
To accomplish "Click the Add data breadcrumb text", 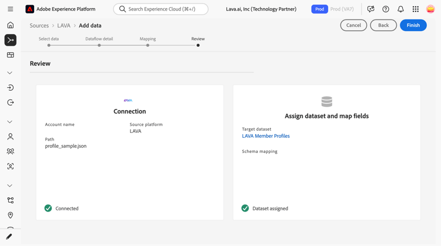I will pyautogui.click(x=90, y=26).
